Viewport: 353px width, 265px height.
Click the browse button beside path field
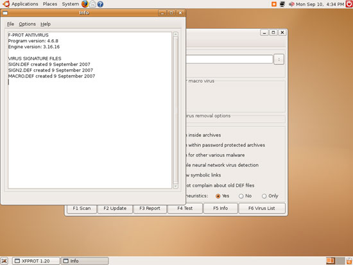point(279,60)
